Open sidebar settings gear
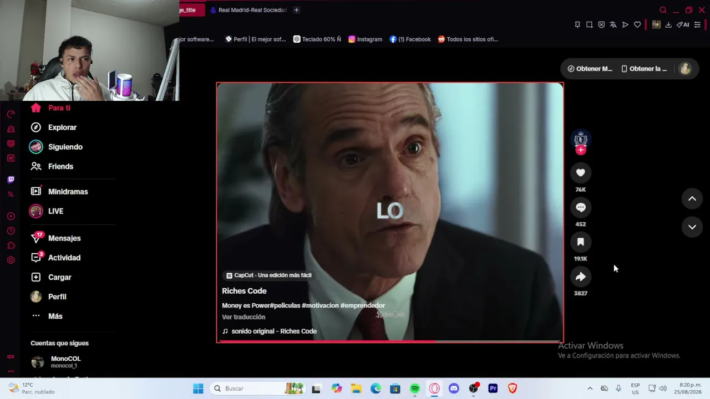This screenshot has width=710, height=399. [11, 260]
